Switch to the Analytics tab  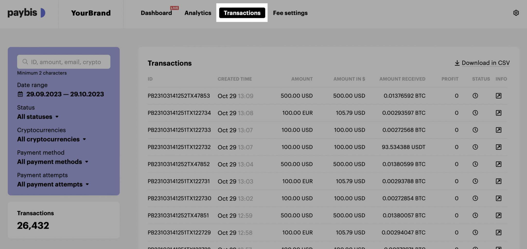(198, 13)
